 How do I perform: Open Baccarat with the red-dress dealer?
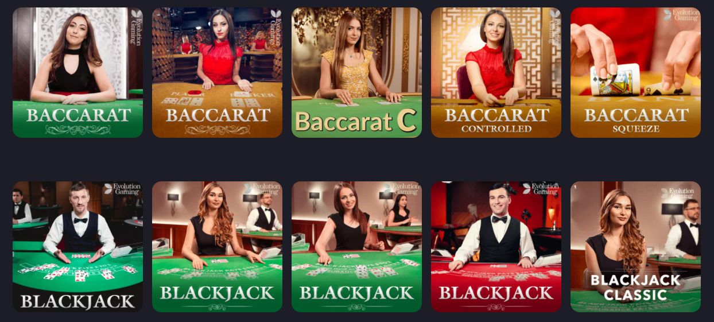[217, 72]
